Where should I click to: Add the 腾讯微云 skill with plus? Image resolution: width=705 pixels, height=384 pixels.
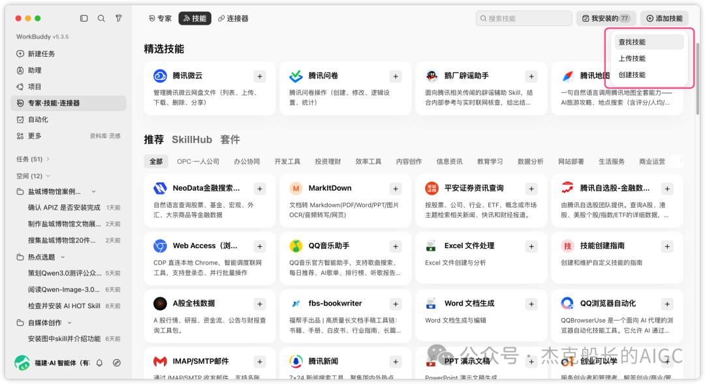pos(259,76)
